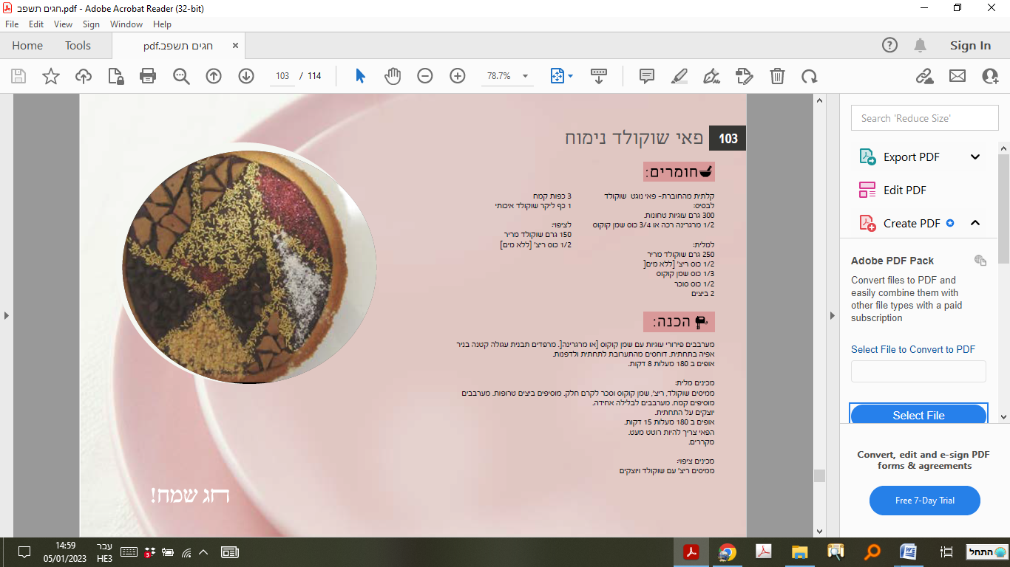
Task: Switch to the Home tab
Action: point(27,46)
